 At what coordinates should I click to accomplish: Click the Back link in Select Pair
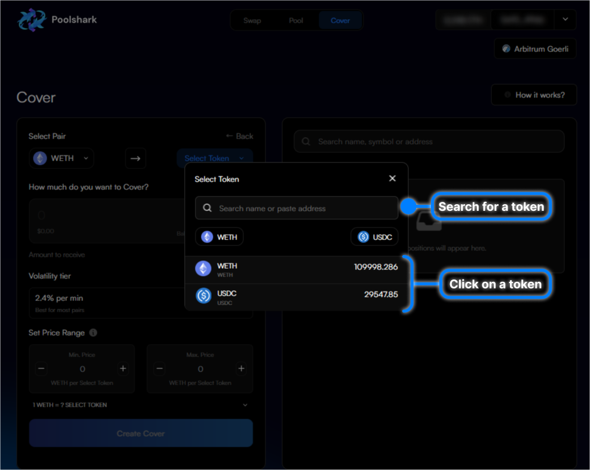tap(239, 136)
